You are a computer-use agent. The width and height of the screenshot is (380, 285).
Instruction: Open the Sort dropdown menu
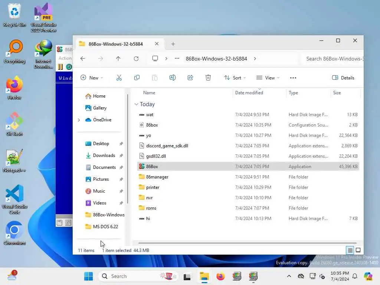[235, 78]
